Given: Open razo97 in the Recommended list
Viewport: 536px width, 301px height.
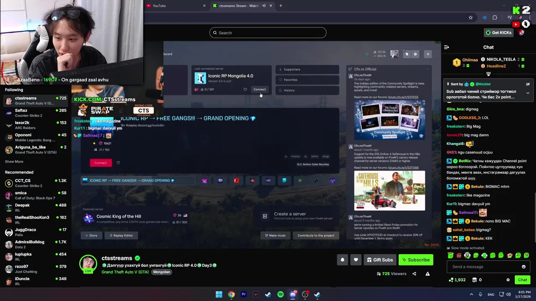Looking at the screenshot, I should [x=36, y=269].
